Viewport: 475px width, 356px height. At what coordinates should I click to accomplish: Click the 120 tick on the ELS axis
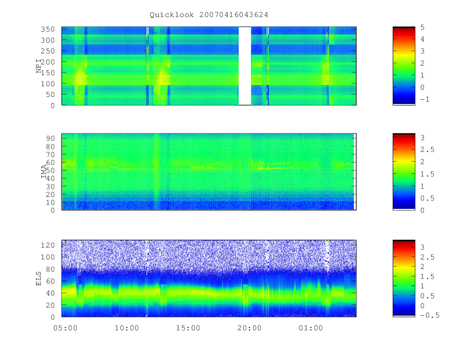(49, 245)
